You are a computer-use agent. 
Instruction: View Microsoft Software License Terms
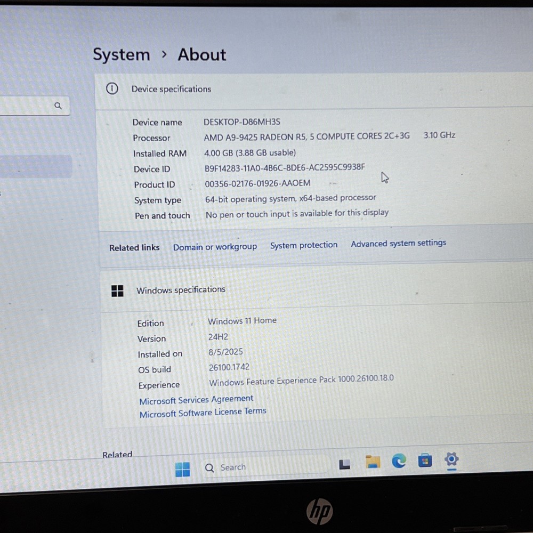coord(203,413)
